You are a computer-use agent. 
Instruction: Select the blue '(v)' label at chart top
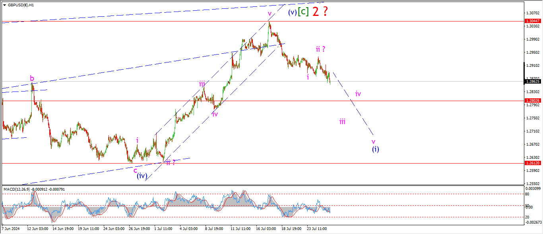tap(292, 12)
